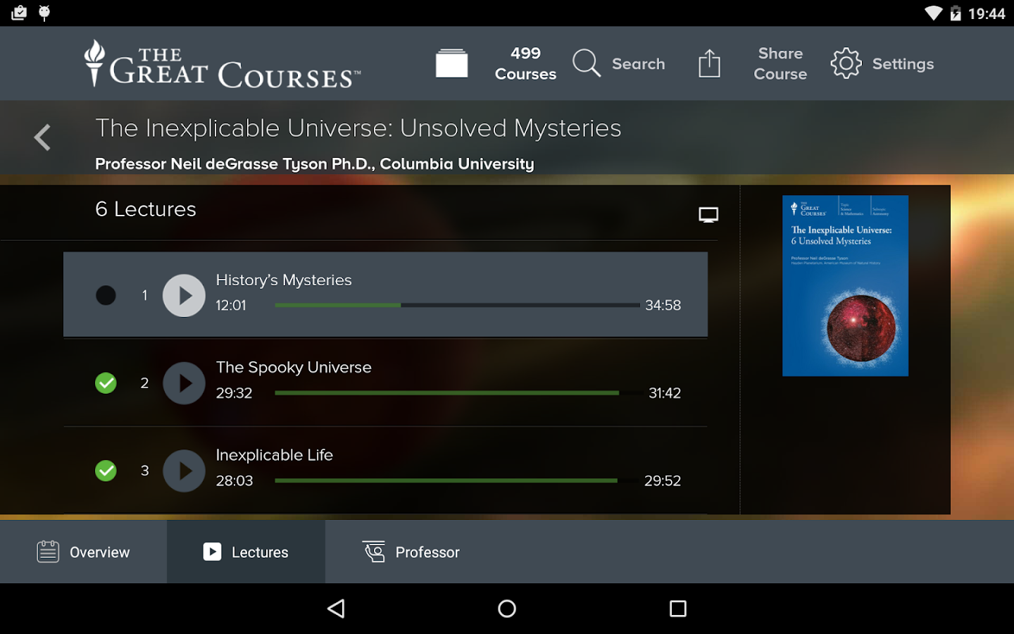Tap Professor Neil deGrasse Tyson name line
This screenshot has height=634, width=1014.
[x=315, y=164]
